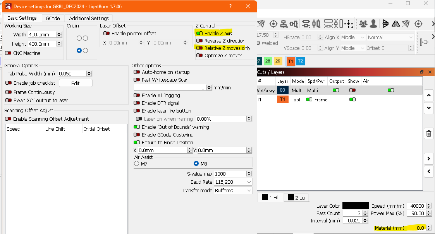Viewport: 435px width, 234px height.
Task: Click the Edit button for job checklist
Action: (76, 83)
